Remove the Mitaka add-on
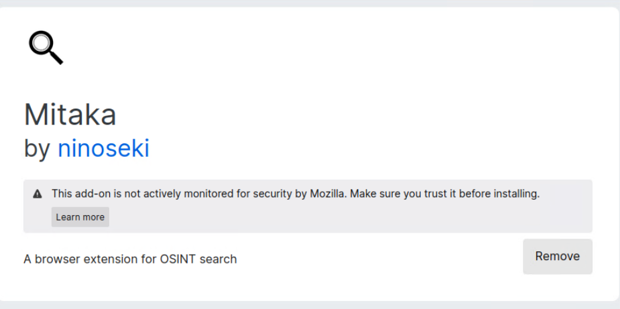The height and width of the screenshot is (309, 620). click(558, 256)
